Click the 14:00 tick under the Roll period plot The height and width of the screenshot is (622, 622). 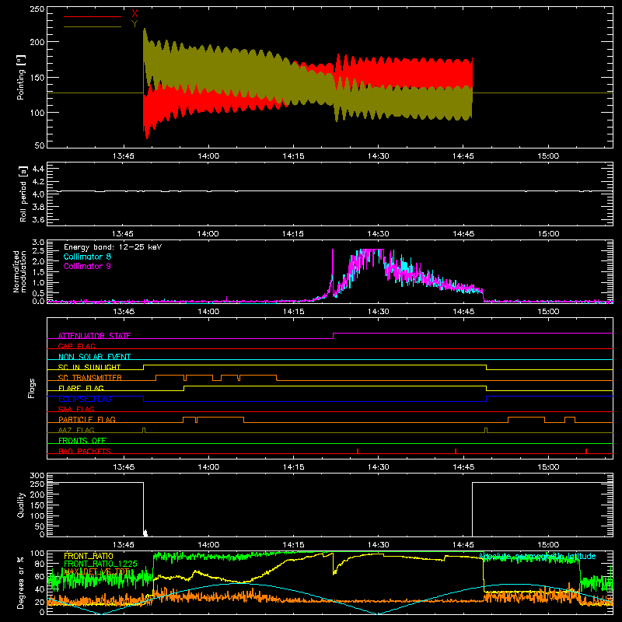[208, 234]
